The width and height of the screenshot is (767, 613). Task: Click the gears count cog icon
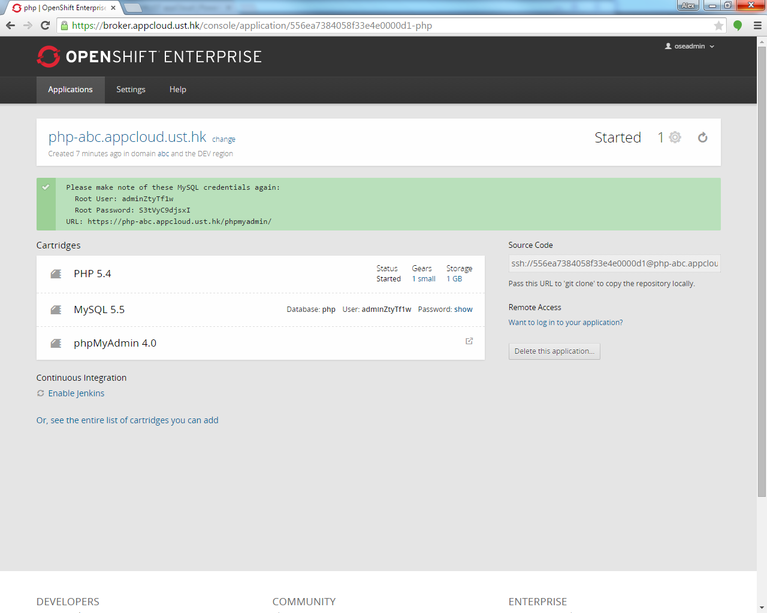tap(675, 138)
